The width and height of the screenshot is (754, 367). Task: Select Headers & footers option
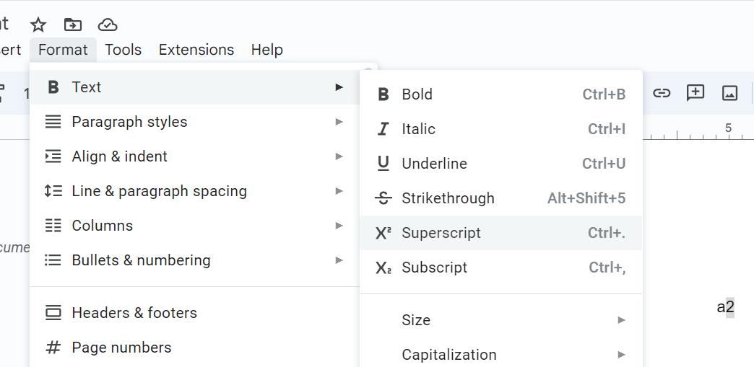134,313
